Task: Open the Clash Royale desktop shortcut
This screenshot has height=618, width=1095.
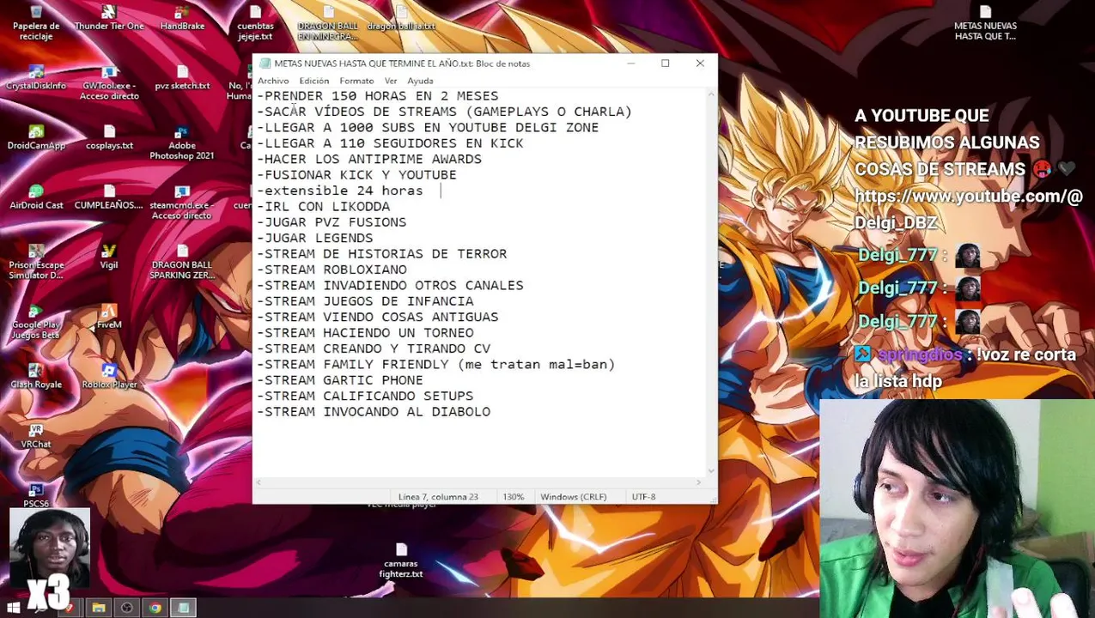Action: pos(36,376)
